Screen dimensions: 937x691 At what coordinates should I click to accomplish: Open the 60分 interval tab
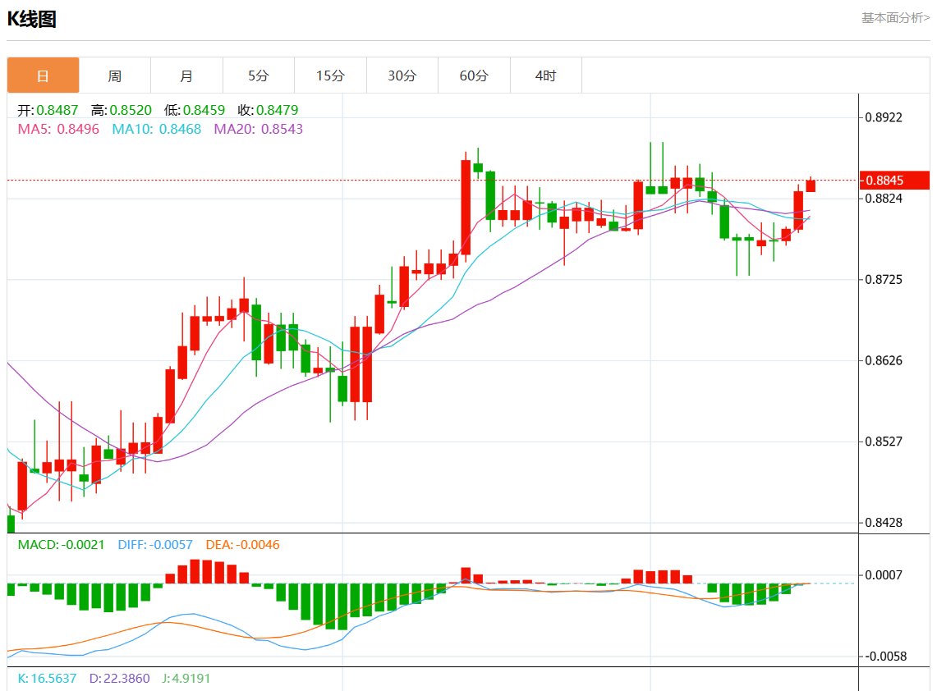(474, 76)
